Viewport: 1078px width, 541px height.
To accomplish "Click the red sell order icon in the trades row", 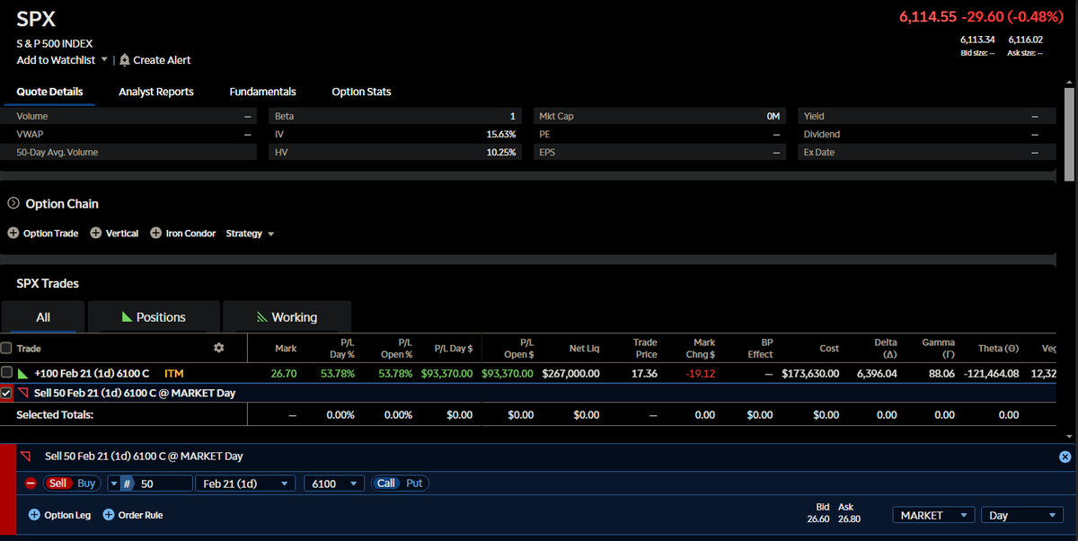I will [x=23, y=394].
